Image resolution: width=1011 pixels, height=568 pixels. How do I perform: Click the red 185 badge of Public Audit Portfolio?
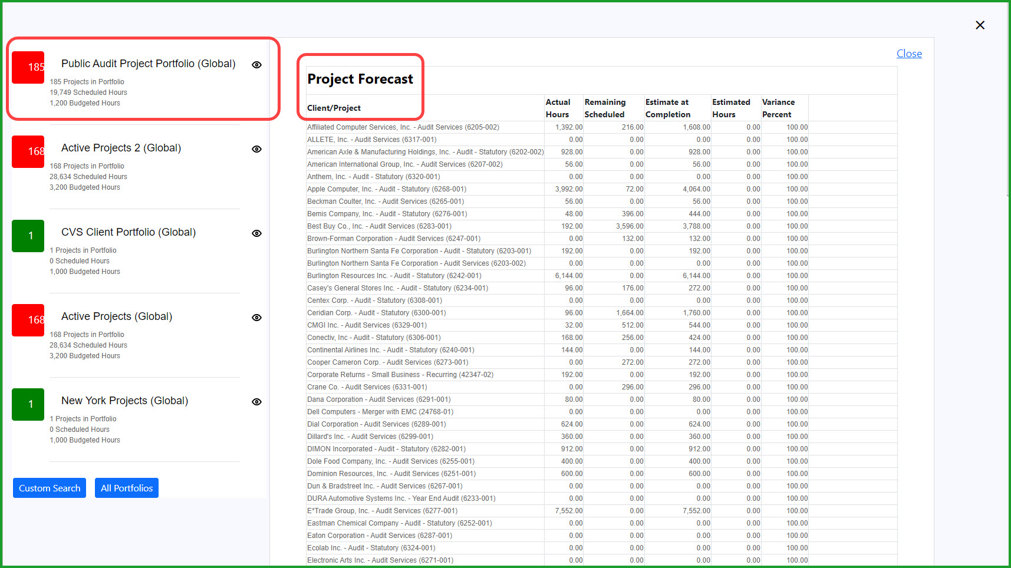pyautogui.click(x=28, y=67)
